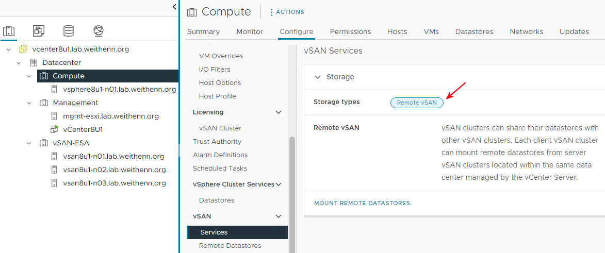Select vsan8u1-n02.lab.weithenn.org host

(115, 170)
